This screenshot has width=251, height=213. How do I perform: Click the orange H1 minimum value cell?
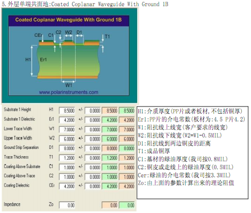pos(110,111)
